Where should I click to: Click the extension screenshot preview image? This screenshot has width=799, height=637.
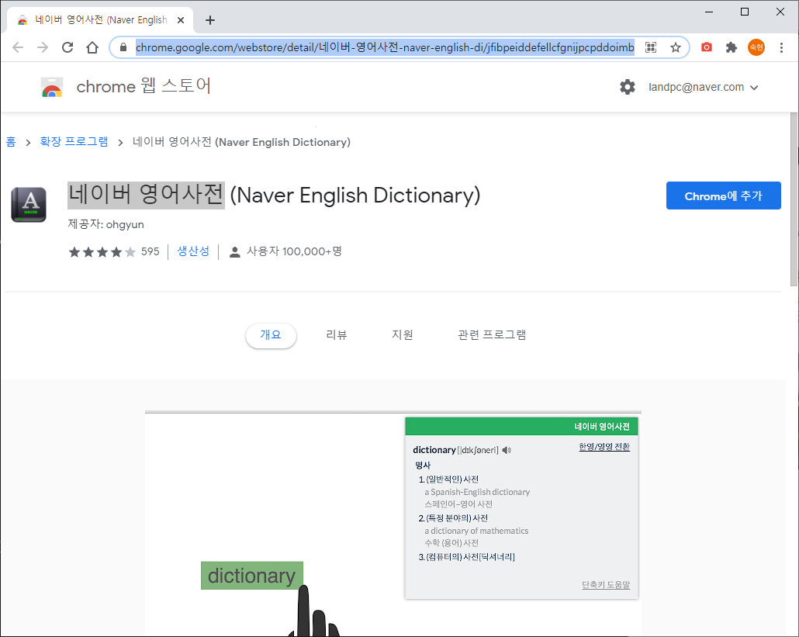click(x=393, y=524)
